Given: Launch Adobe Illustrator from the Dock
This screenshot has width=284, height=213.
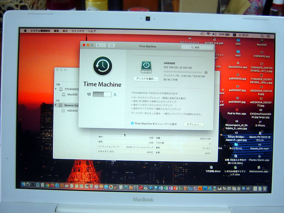Looking at the screenshot, I should [x=200, y=188].
